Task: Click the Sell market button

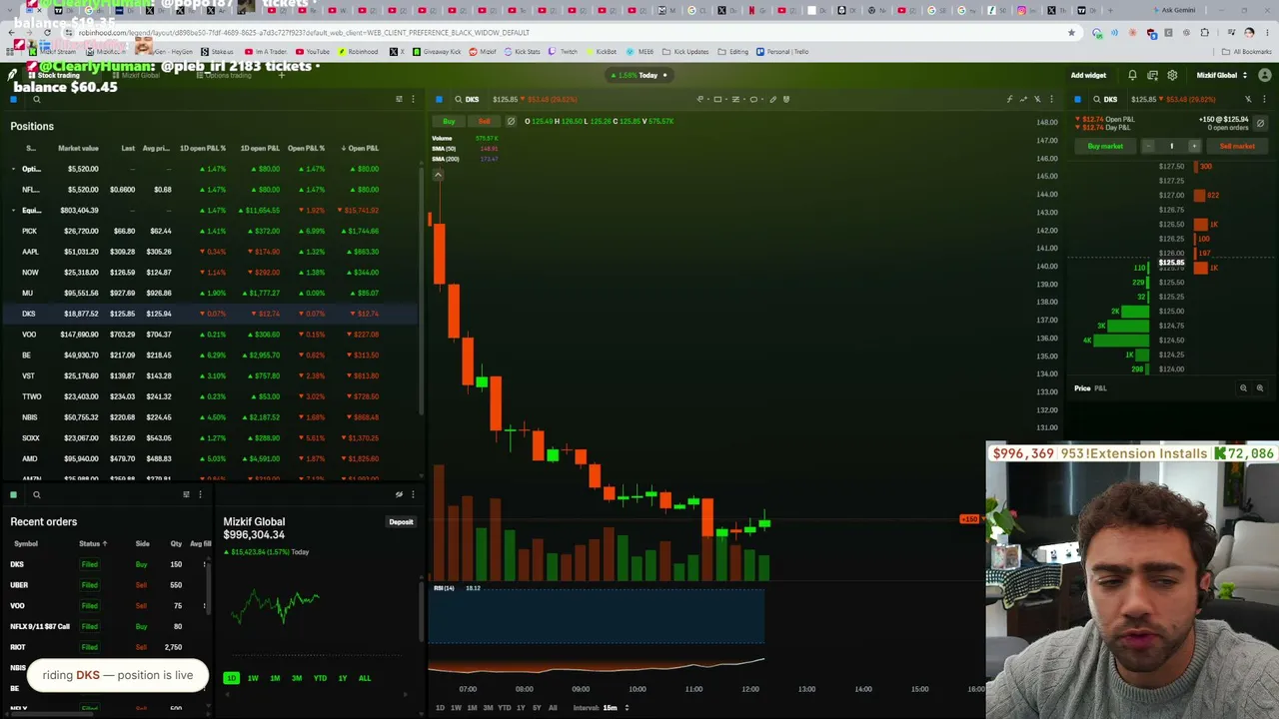Action: [x=1237, y=146]
